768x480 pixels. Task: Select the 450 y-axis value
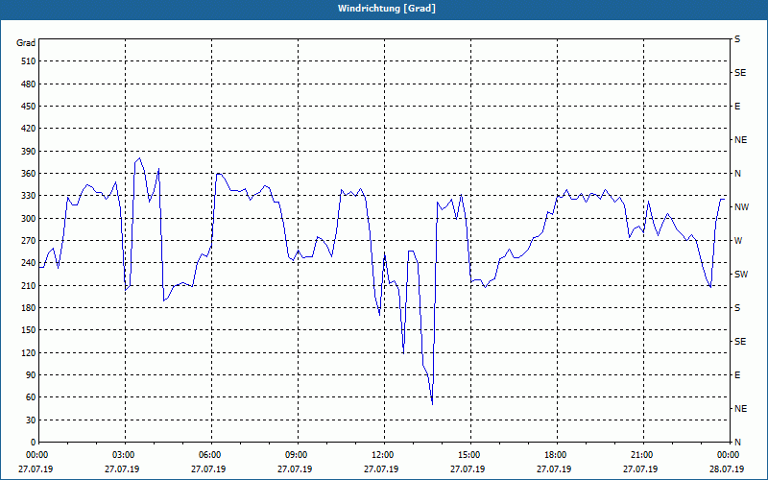click(29, 107)
